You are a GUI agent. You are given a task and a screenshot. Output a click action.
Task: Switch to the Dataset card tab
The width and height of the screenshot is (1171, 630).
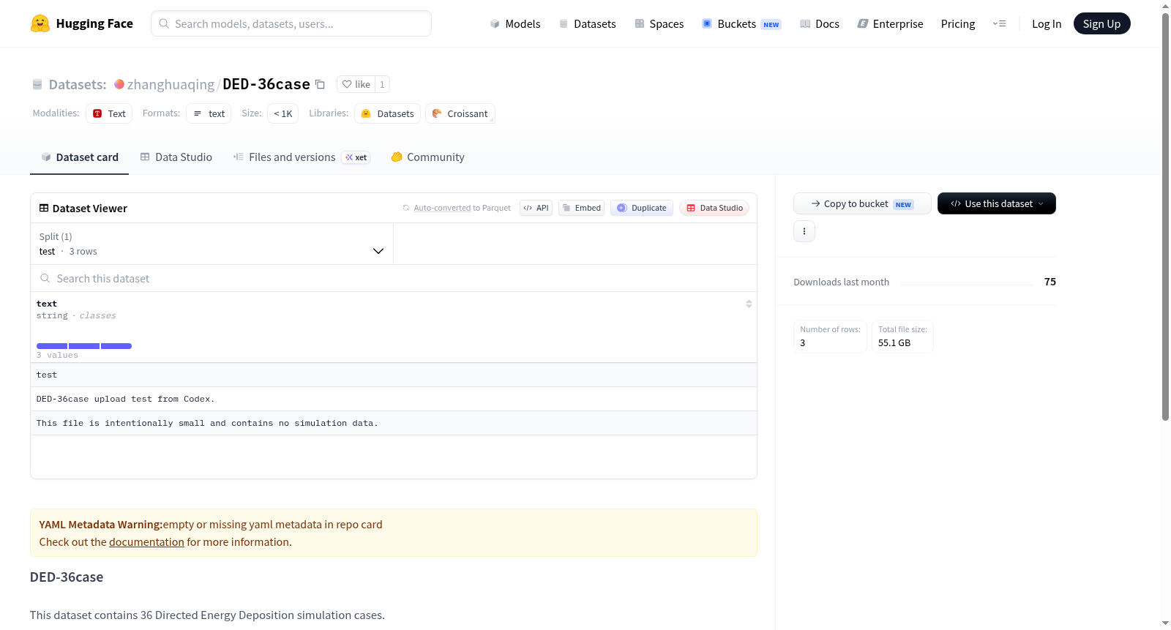(79, 157)
